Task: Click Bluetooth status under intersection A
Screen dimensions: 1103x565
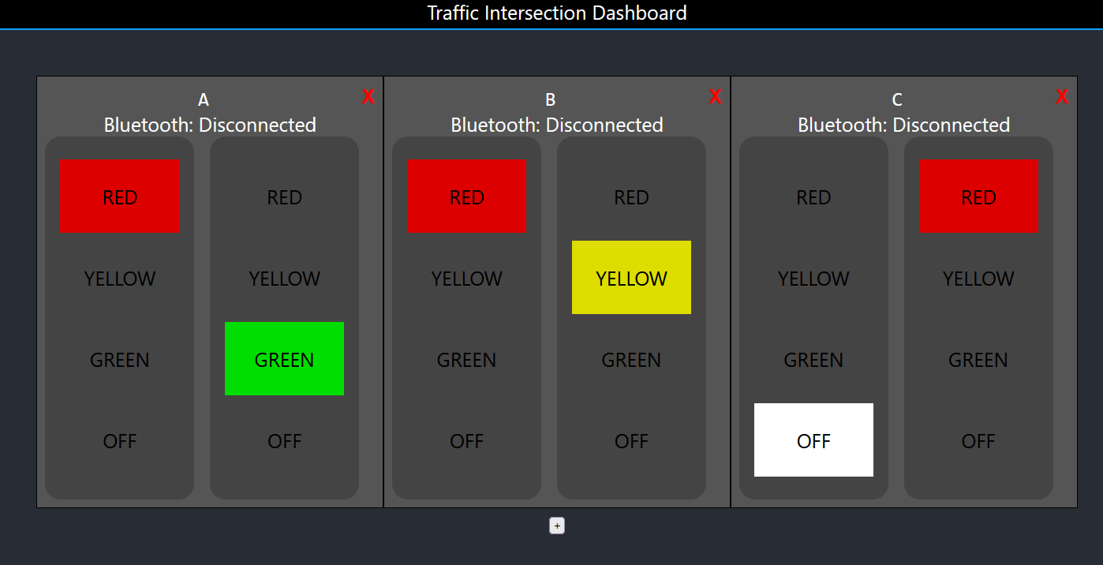Action: pos(210,124)
